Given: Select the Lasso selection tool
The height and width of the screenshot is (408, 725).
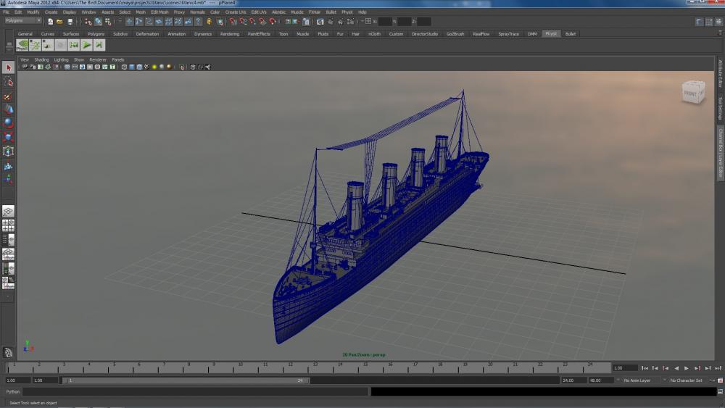Looking at the screenshot, I should coord(8,82).
